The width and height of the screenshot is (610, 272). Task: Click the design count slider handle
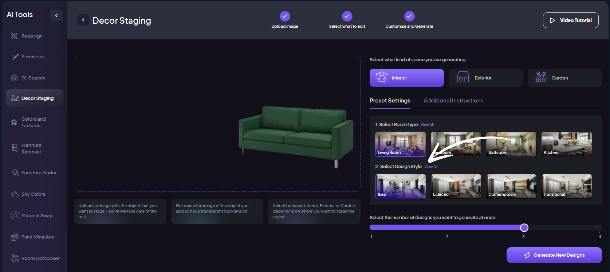524,228
